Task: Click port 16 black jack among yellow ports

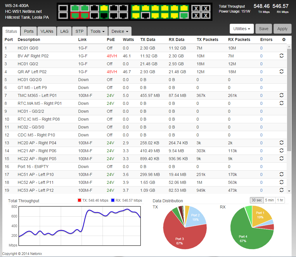Action: coord(145,16)
